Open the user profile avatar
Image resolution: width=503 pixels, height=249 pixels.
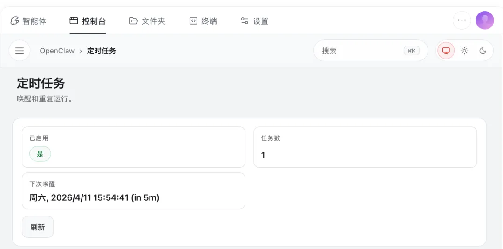coord(484,20)
